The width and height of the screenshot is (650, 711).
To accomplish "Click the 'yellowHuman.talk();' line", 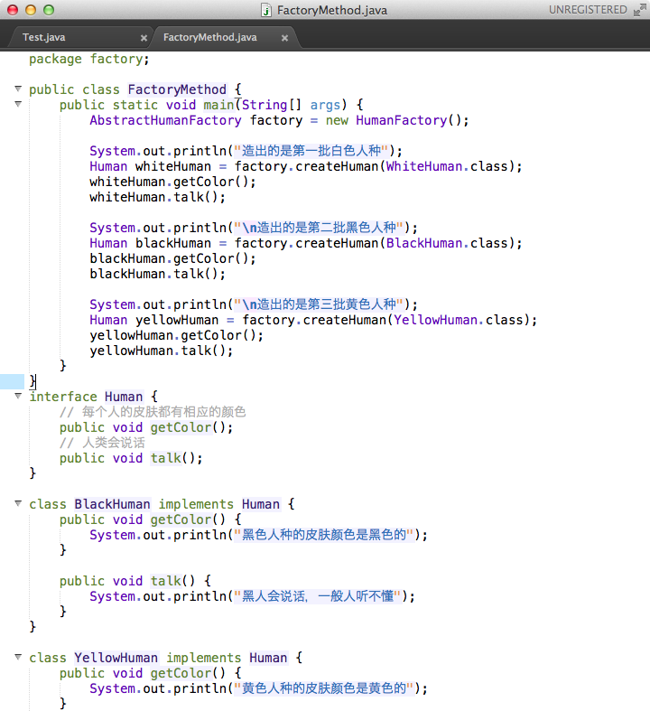I will pyautogui.click(x=162, y=351).
